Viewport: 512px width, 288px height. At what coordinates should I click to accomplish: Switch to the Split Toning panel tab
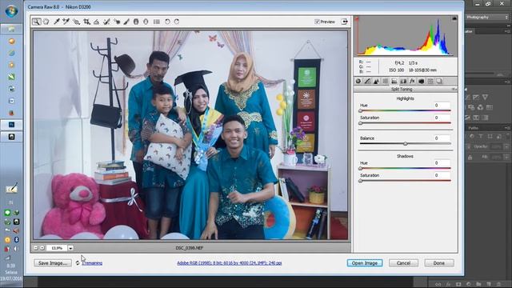point(394,81)
